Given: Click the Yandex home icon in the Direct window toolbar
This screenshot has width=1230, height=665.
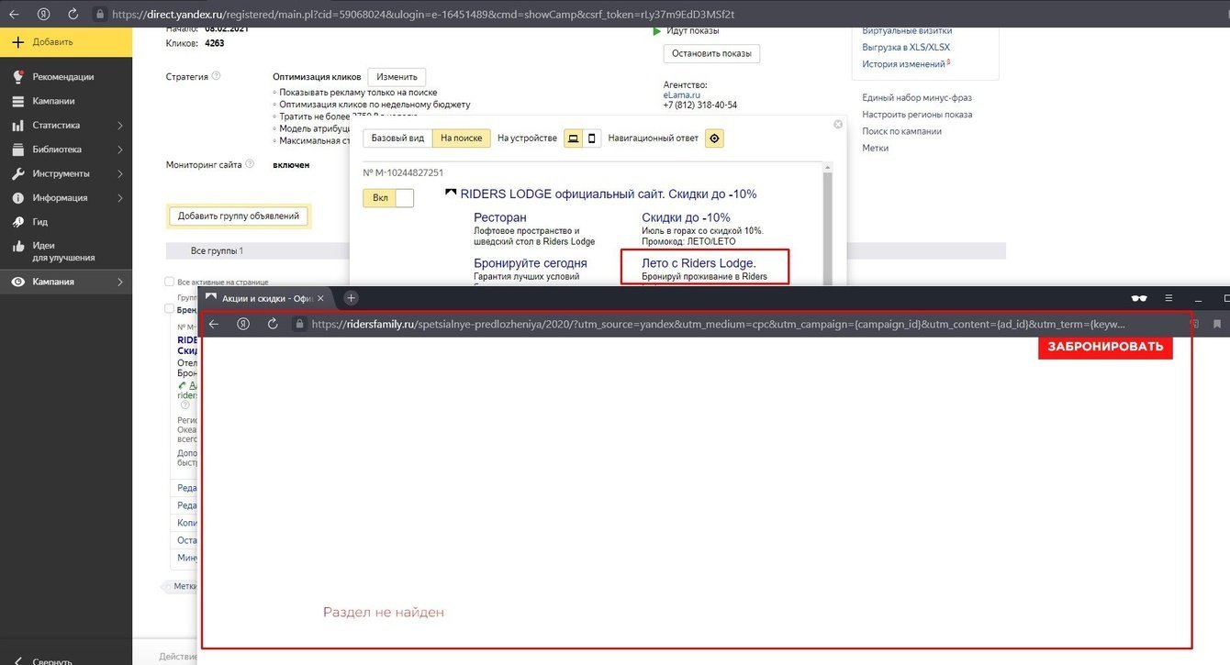Looking at the screenshot, I should 44,15.
